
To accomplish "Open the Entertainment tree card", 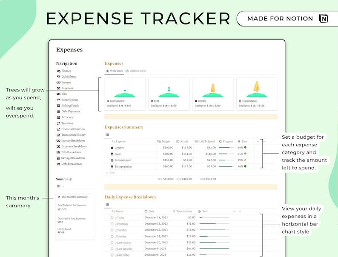I will 125,94.
